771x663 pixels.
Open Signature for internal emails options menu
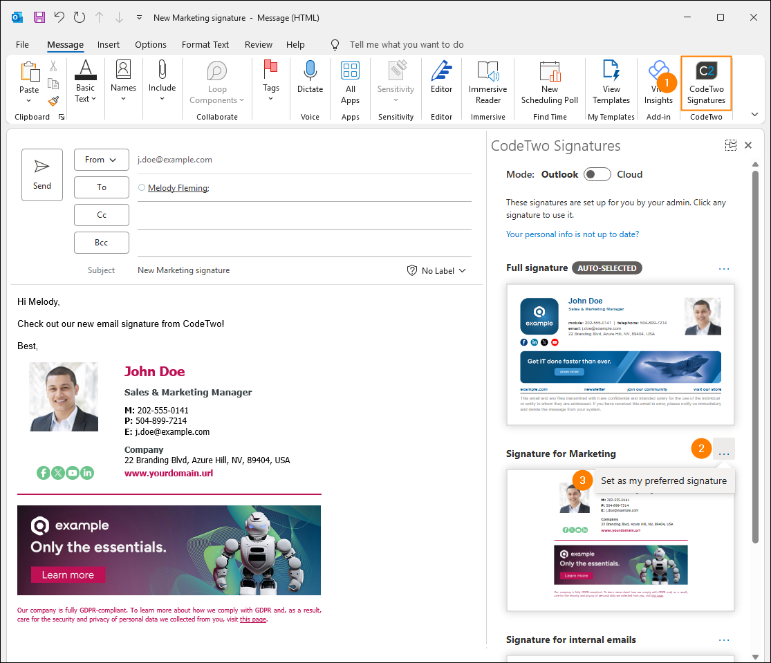click(x=724, y=640)
